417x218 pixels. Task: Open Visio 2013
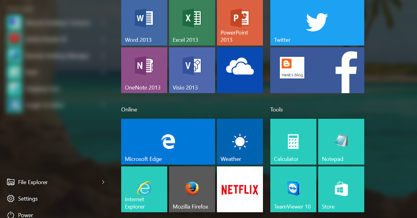click(x=192, y=69)
